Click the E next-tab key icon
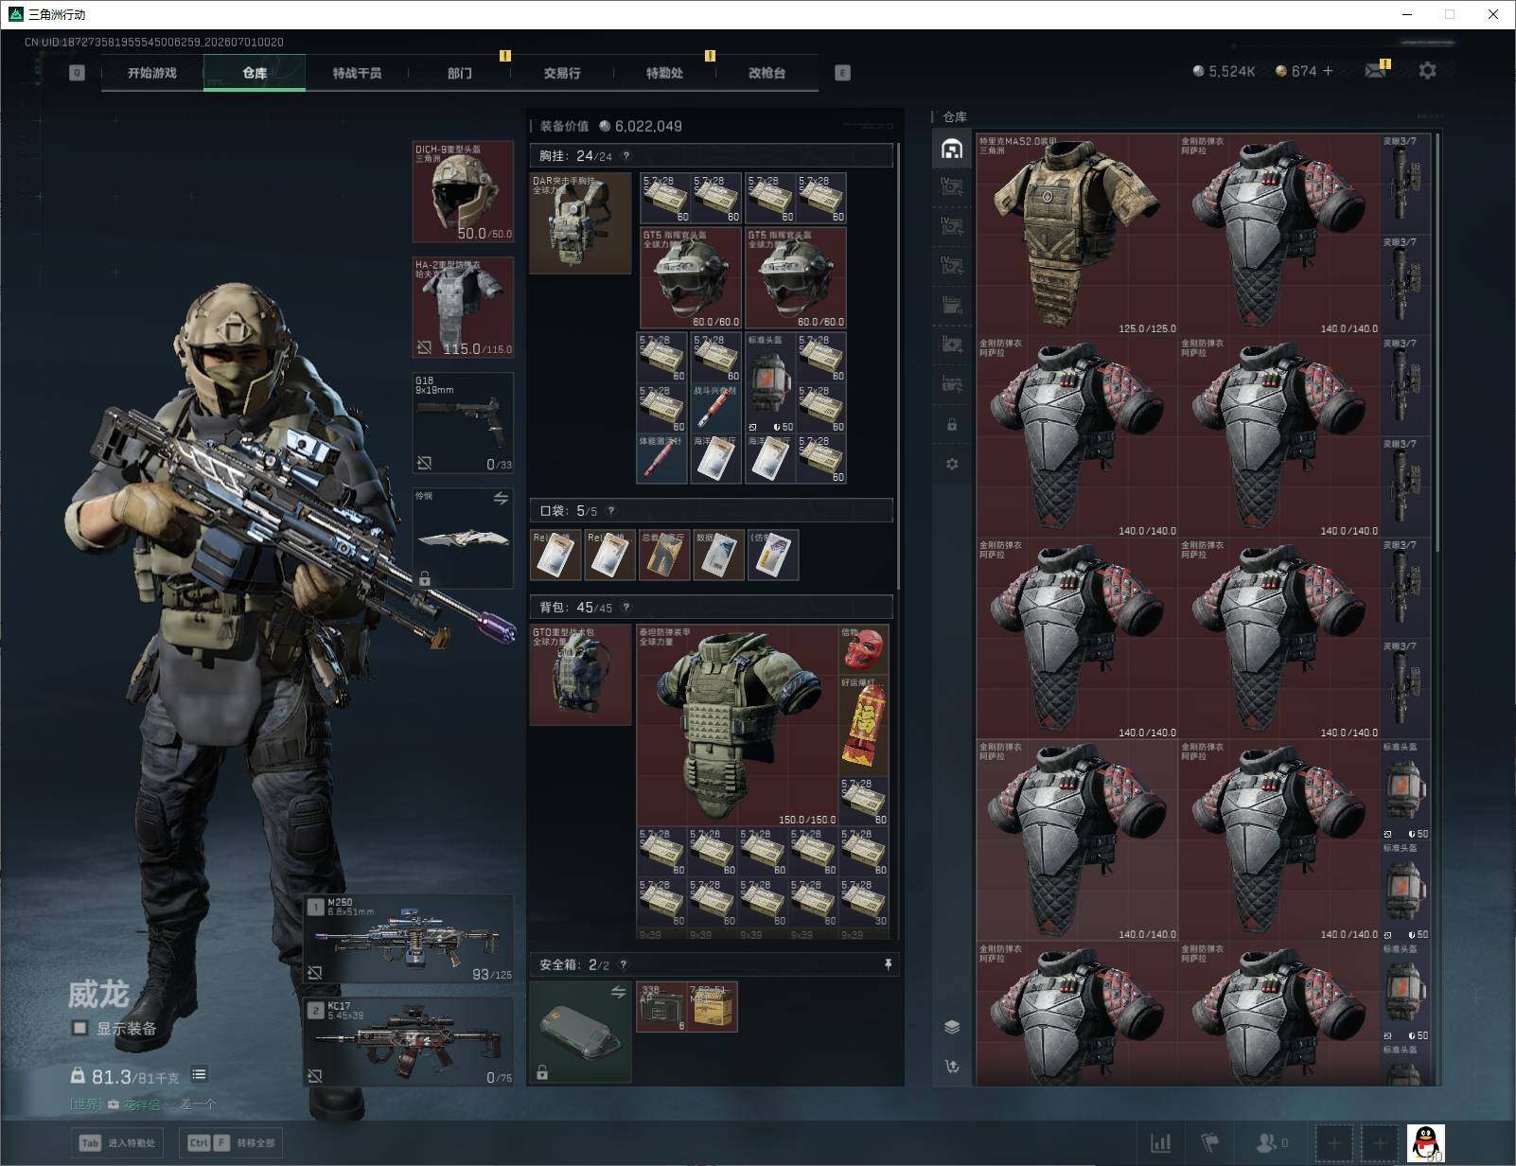The image size is (1516, 1166). 842,73
